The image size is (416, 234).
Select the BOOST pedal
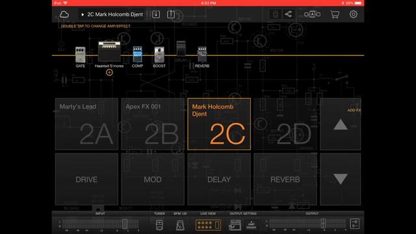[x=159, y=55]
